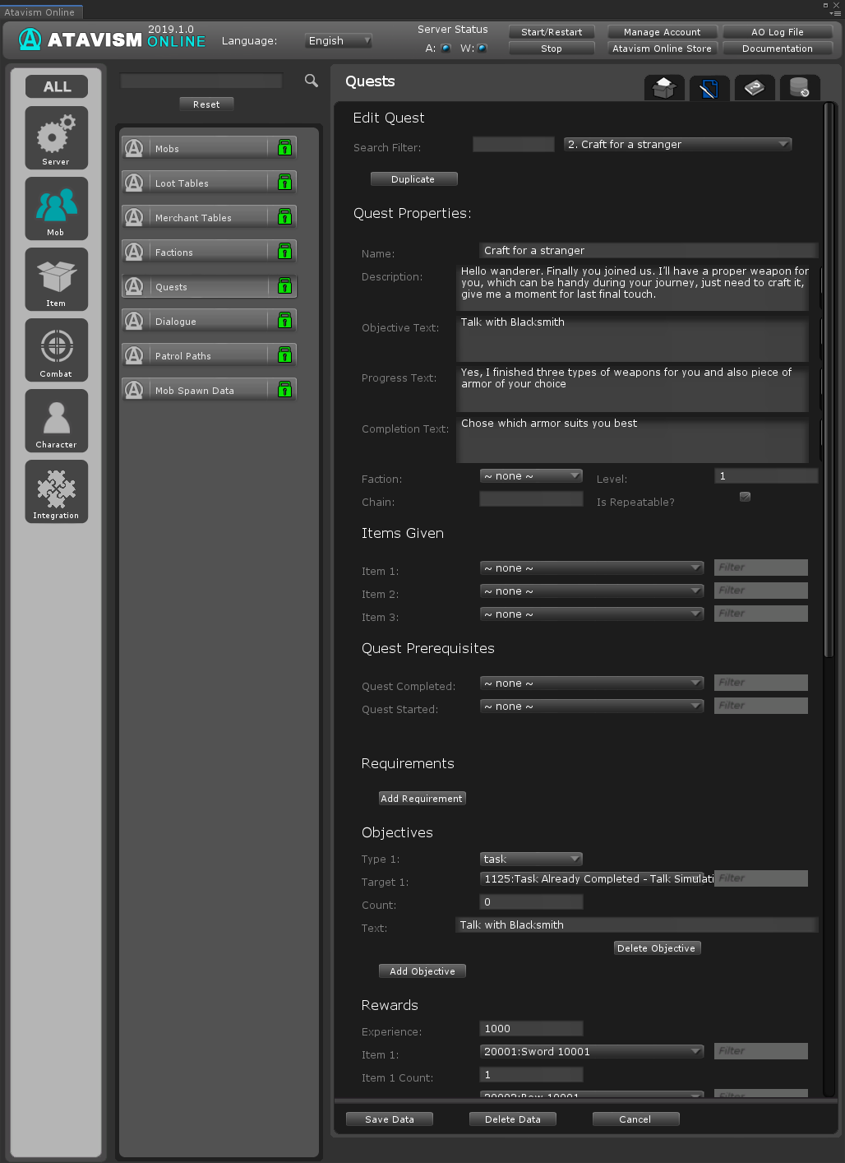Viewport: 845px width, 1163px height.
Task: Open the objective Type 1 dropdown
Action: pos(530,859)
